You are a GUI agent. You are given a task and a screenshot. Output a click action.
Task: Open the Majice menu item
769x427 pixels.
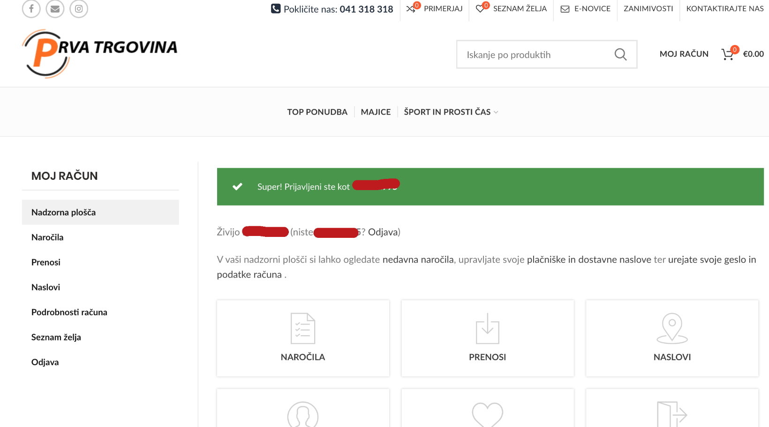coord(376,112)
